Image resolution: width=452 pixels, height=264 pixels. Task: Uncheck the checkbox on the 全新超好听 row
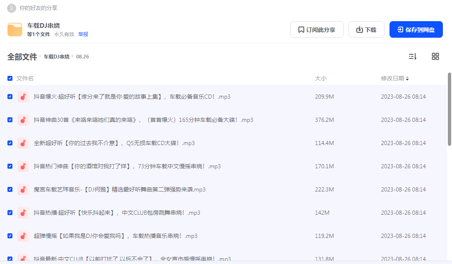pyautogui.click(x=10, y=143)
